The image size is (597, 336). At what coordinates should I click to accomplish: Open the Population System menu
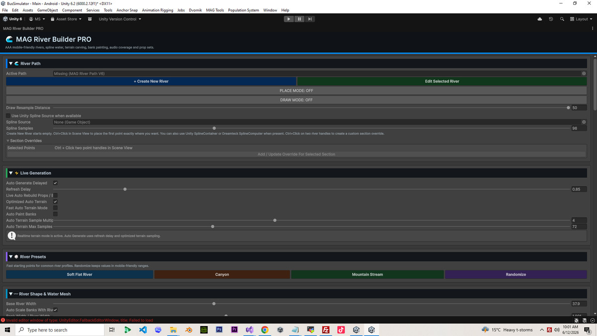pyautogui.click(x=244, y=10)
